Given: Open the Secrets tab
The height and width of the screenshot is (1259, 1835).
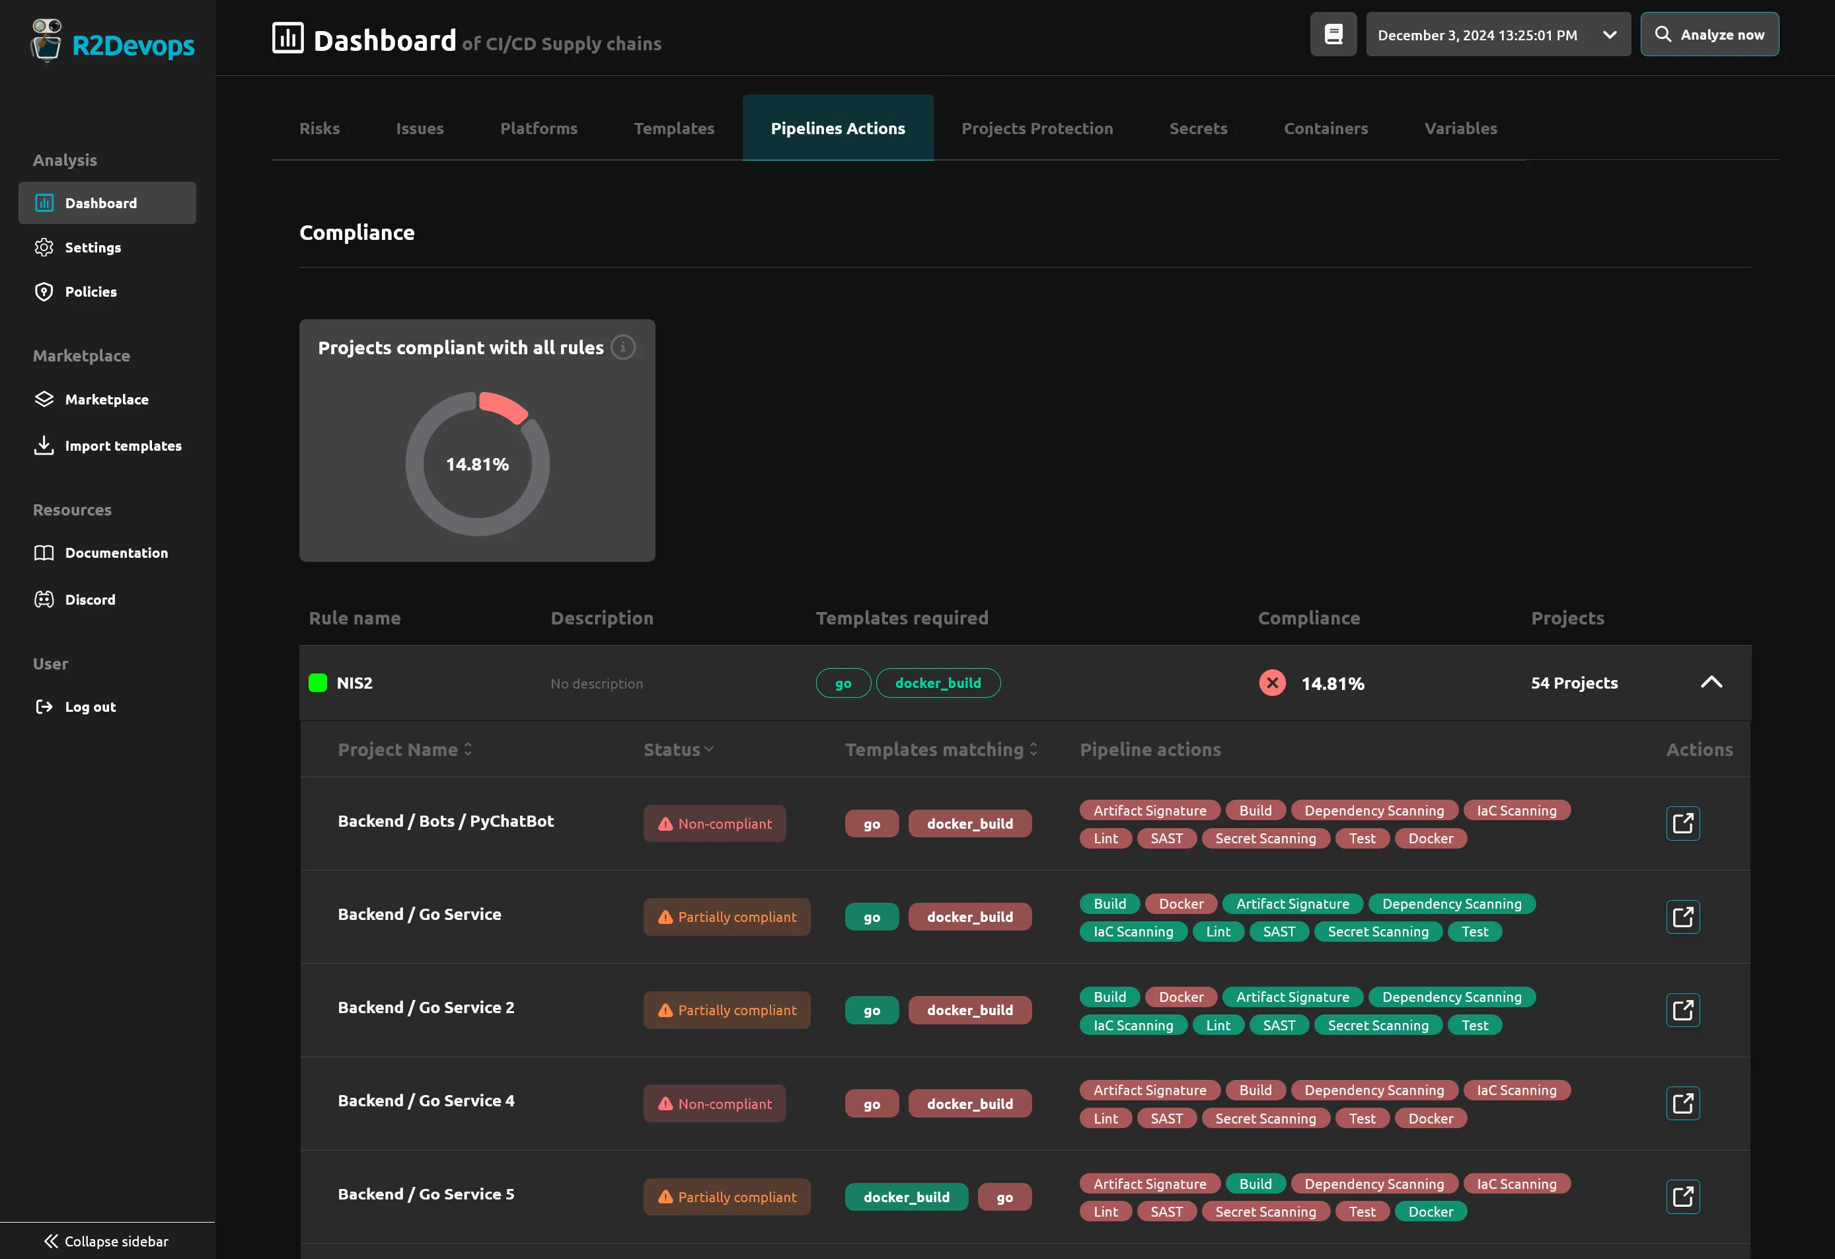Looking at the screenshot, I should point(1198,128).
